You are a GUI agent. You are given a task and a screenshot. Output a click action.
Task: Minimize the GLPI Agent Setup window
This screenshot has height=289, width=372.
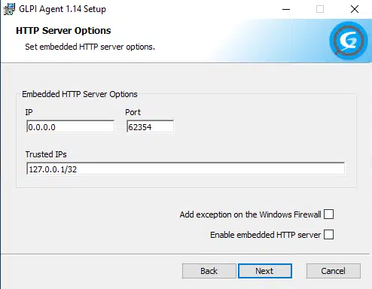tap(286, 9)
